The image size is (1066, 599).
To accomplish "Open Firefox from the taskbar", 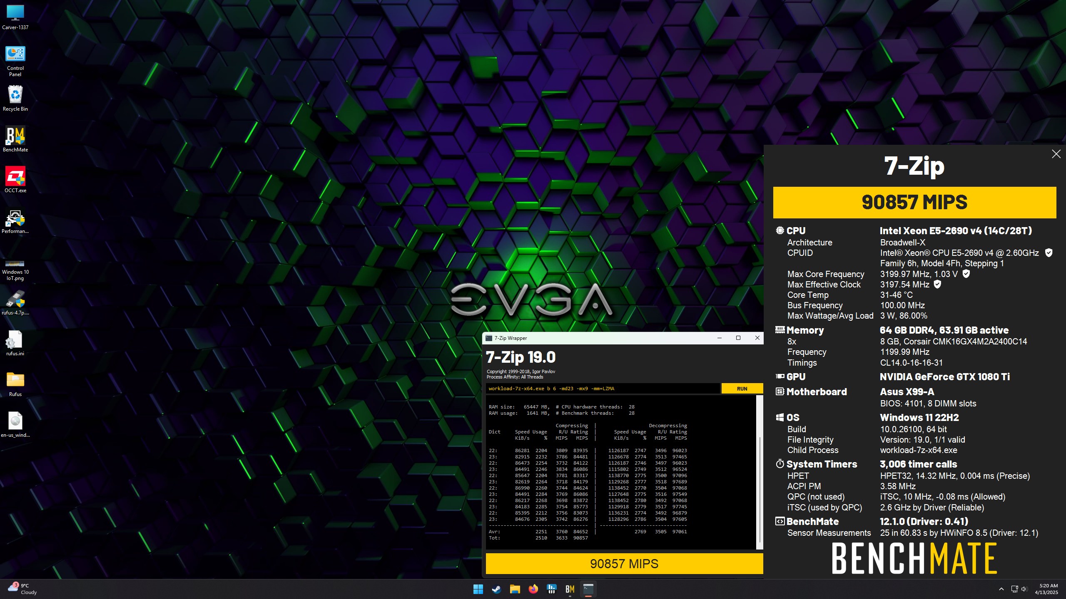I will click(x=533, y=589).
